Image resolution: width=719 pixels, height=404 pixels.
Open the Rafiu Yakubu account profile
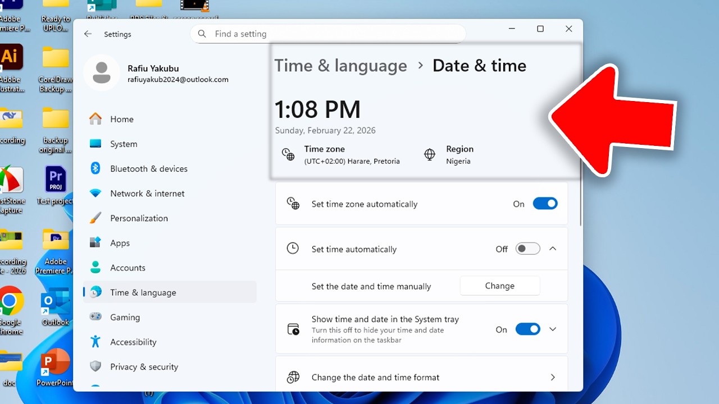tap(157, 74)
